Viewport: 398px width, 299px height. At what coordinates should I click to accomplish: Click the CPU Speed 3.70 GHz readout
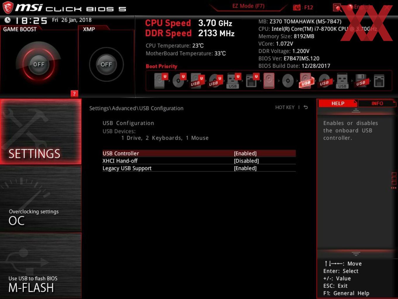(x=189, y=23)
